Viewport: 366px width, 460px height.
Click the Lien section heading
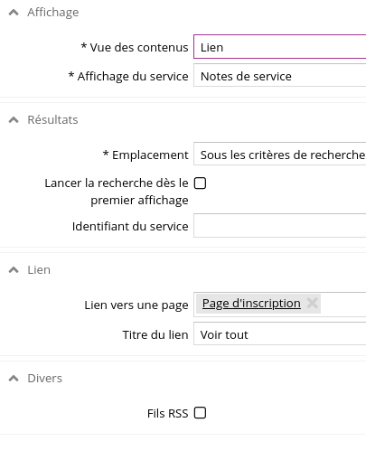[x=39, y=270]
